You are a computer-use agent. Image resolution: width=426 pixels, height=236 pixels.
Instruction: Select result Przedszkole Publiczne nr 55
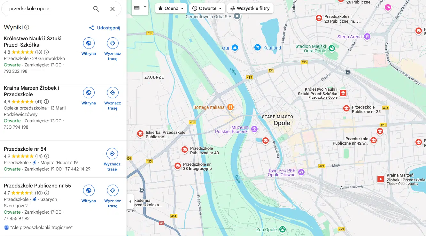coord(37,186)
